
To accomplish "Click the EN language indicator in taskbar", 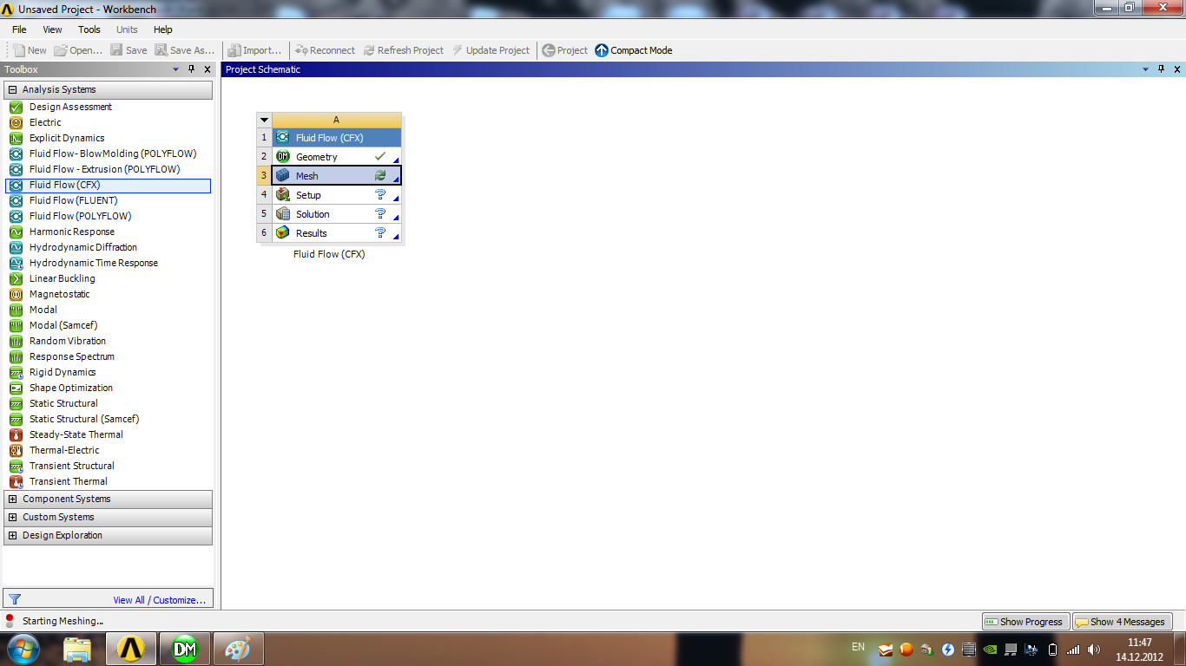I will (x=858, y=647).
